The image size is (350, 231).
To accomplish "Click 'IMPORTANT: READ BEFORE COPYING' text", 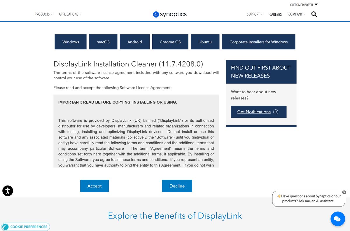I will pyautogui.click(x=118, y=102).
